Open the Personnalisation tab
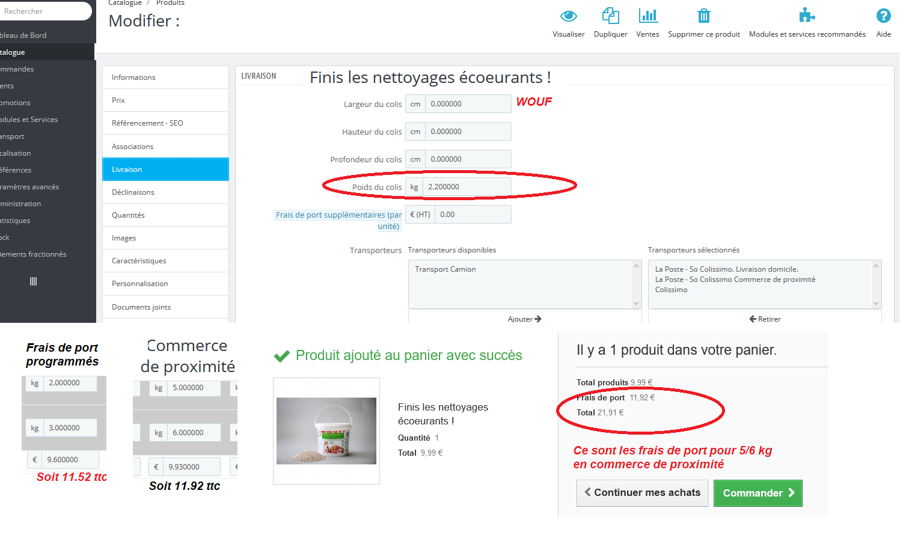Image resolution: width=903 pixels, height=535 pixels. click(x=165, y=284)
